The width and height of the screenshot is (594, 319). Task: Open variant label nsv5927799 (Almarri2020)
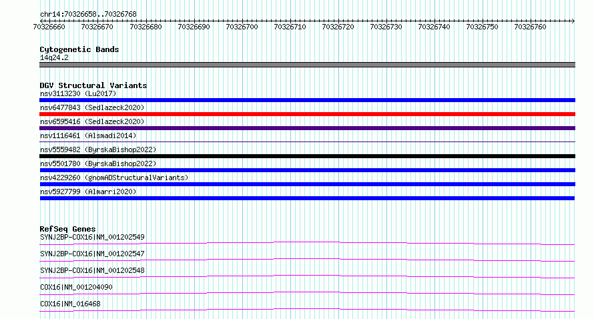pyautogui.click(x=88, y=192)
